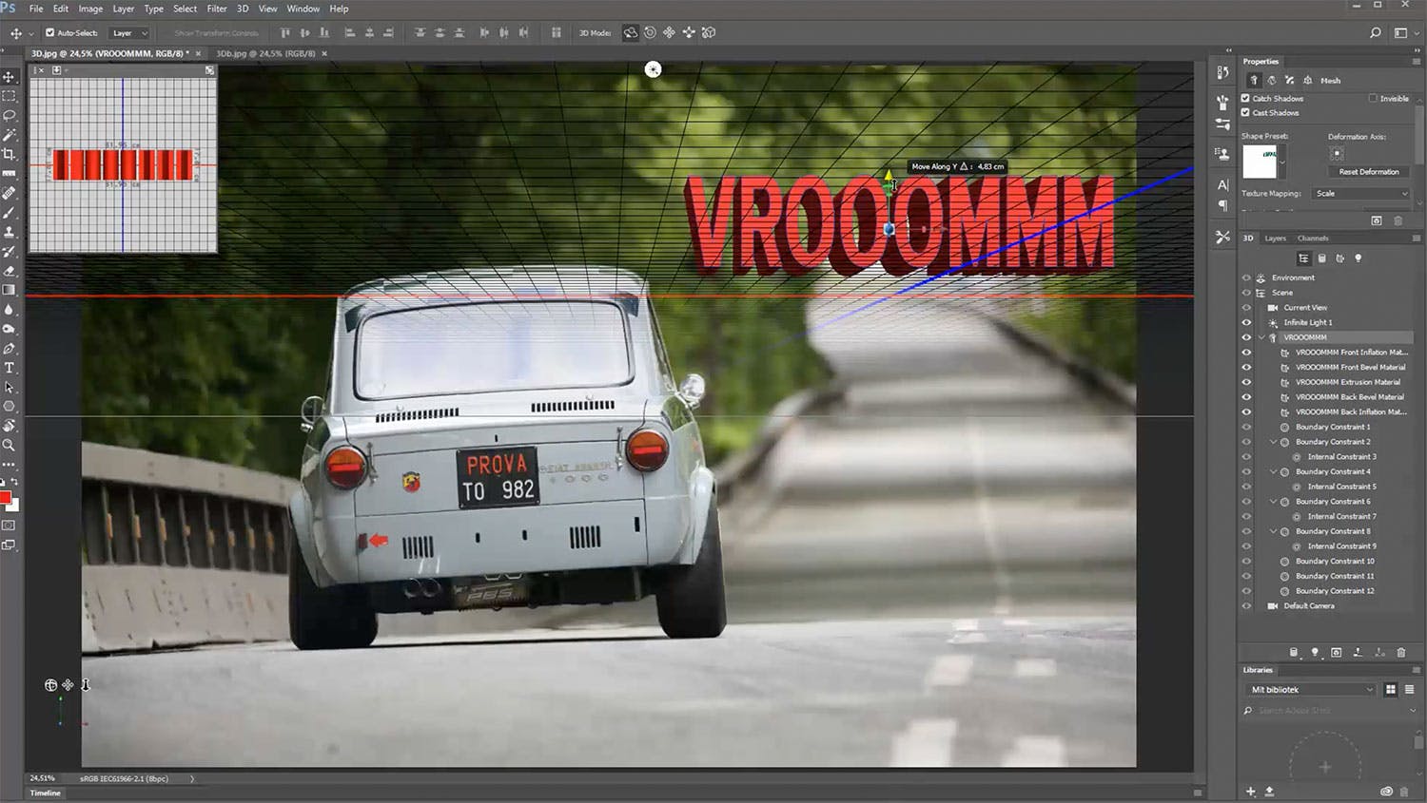Click the red foreground color swatch
Viewport: 1427px width, 803px height.
pos(6,498)
